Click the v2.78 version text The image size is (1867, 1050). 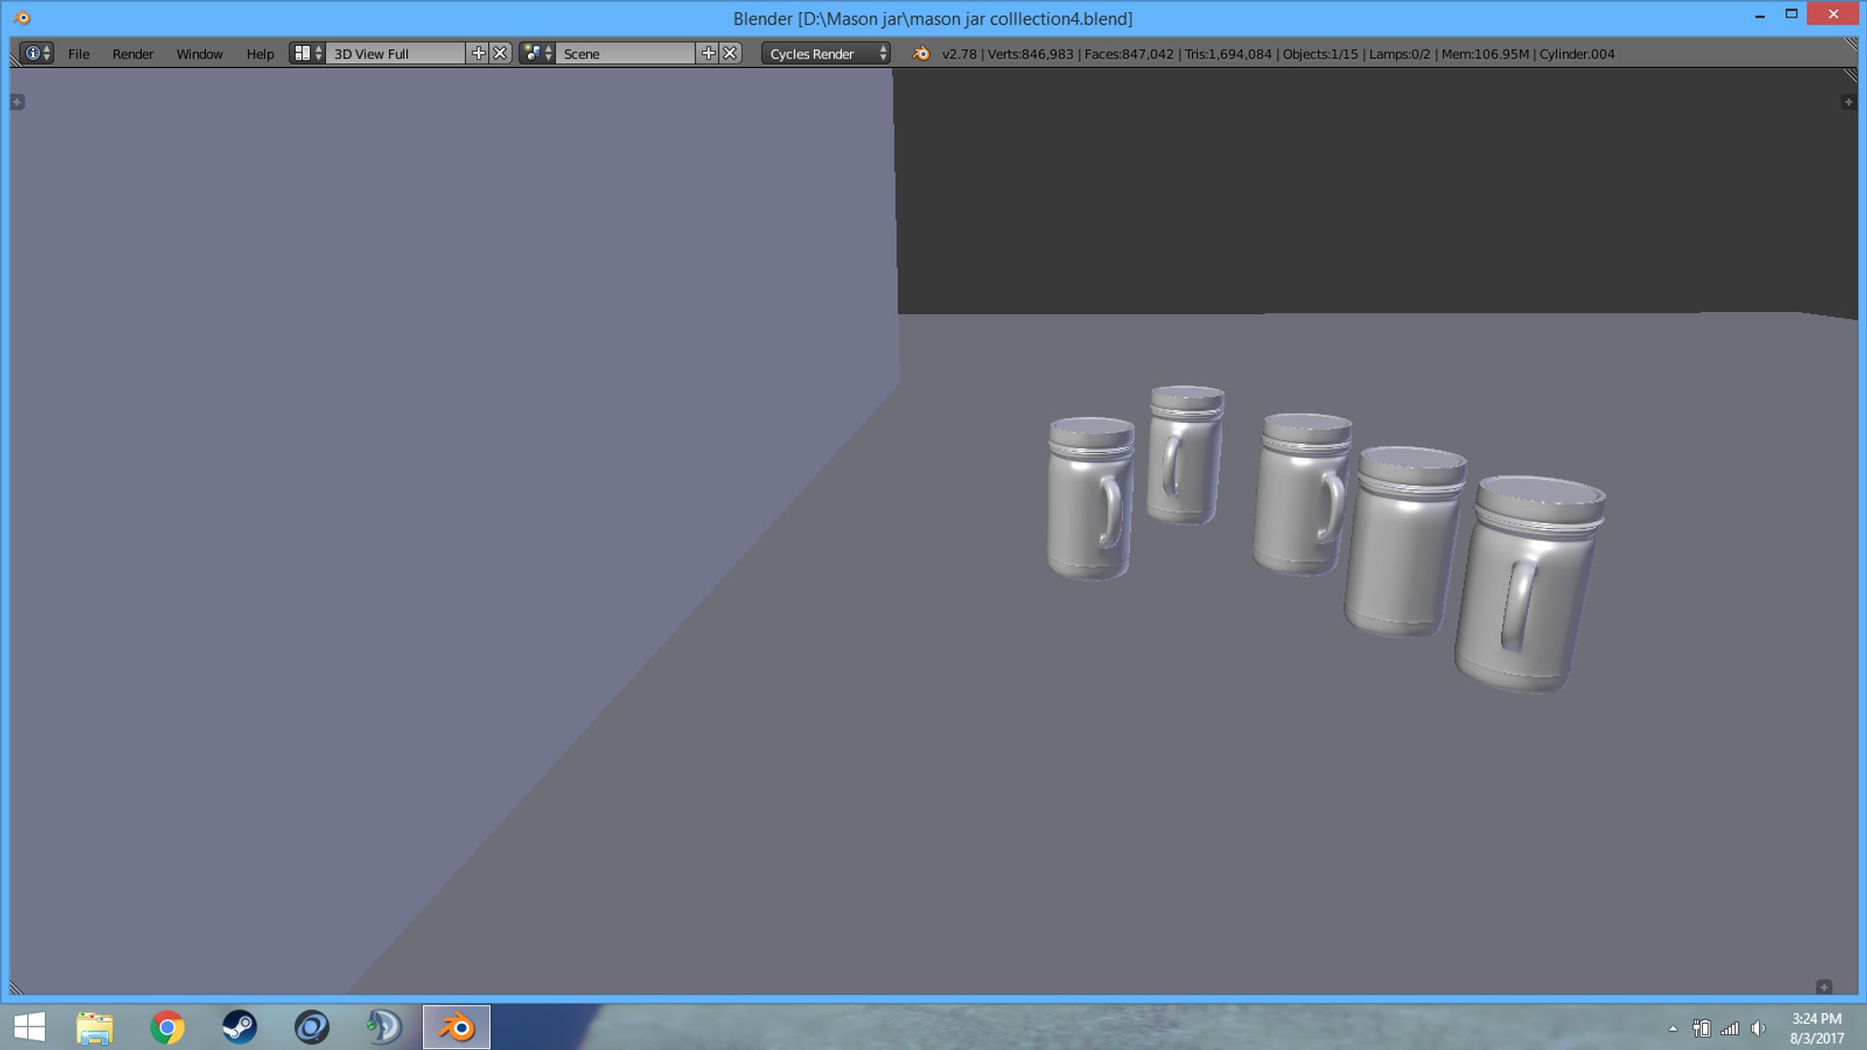coord(959,53)
